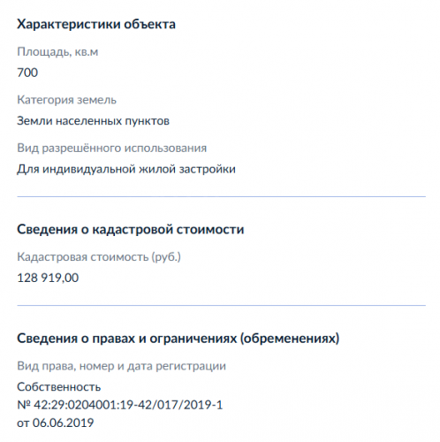Image resolution: width=440 pixels, height=442 pixels.
Task: Click the divider line below 128 919,00
Action: click(x=222, y=306)
